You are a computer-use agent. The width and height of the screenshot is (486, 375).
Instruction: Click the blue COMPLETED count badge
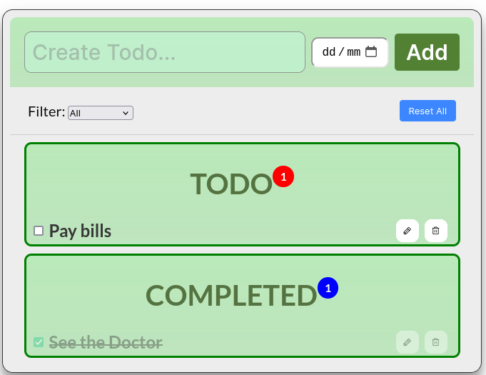point(328,288)
